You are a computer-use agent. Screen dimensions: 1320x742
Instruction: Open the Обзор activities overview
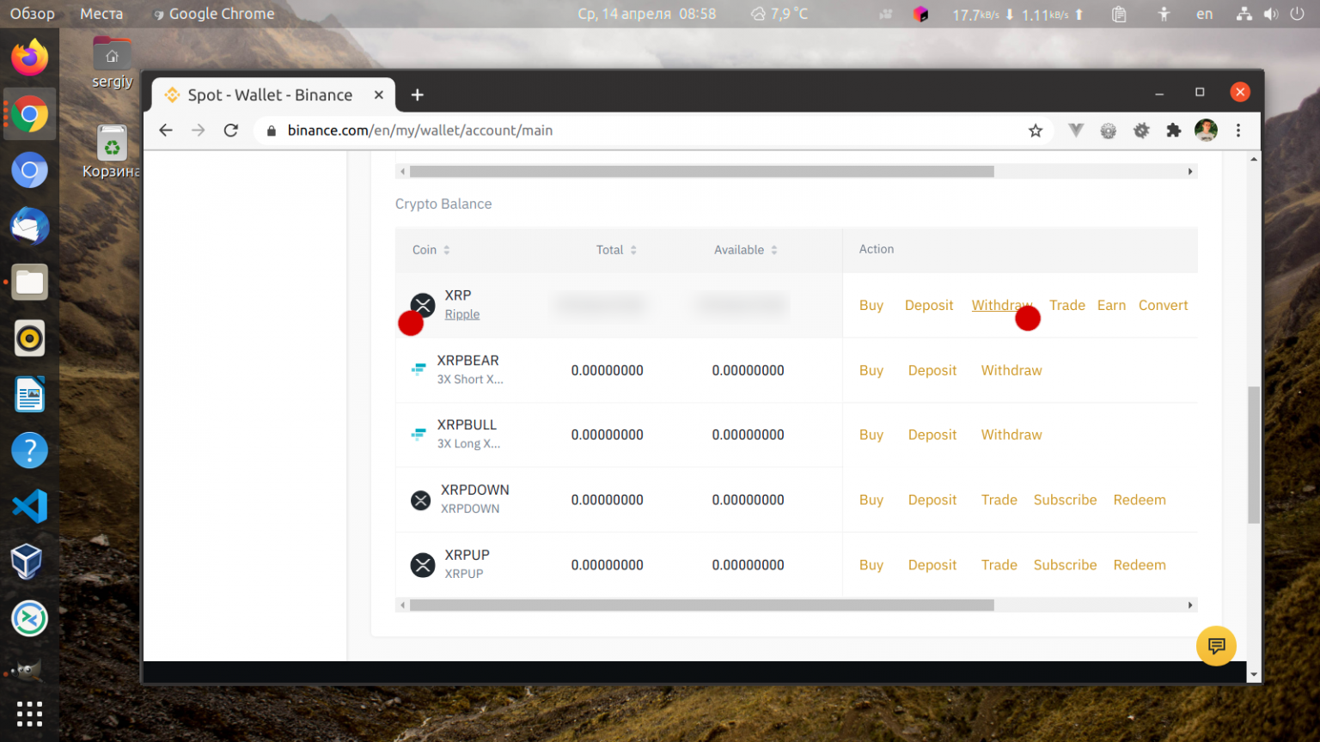(33, 14)
